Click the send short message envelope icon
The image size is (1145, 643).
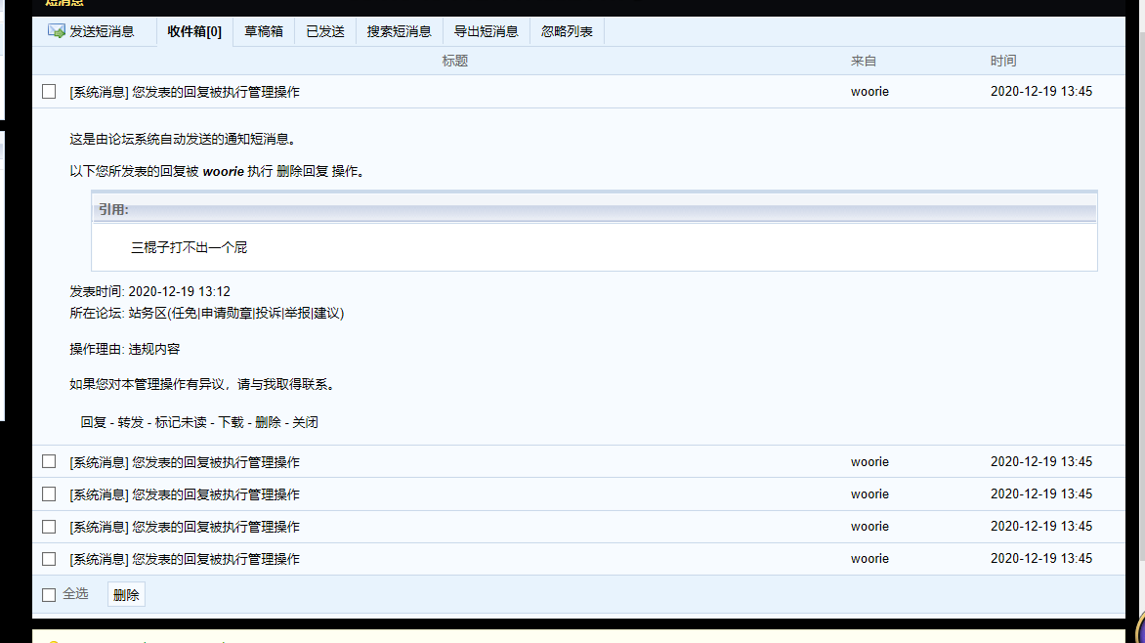(57, 31)
